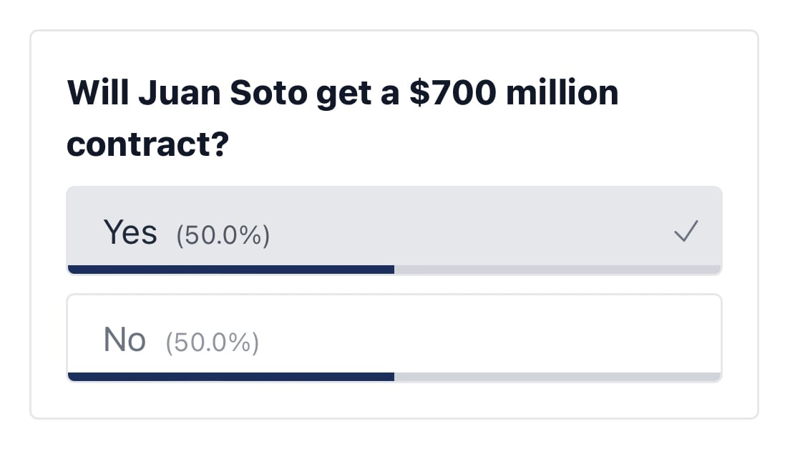This screenshot has width=790, height=454.
Task: Click the (50.0%) percentage beside No
Action: [x=212, y=342]
